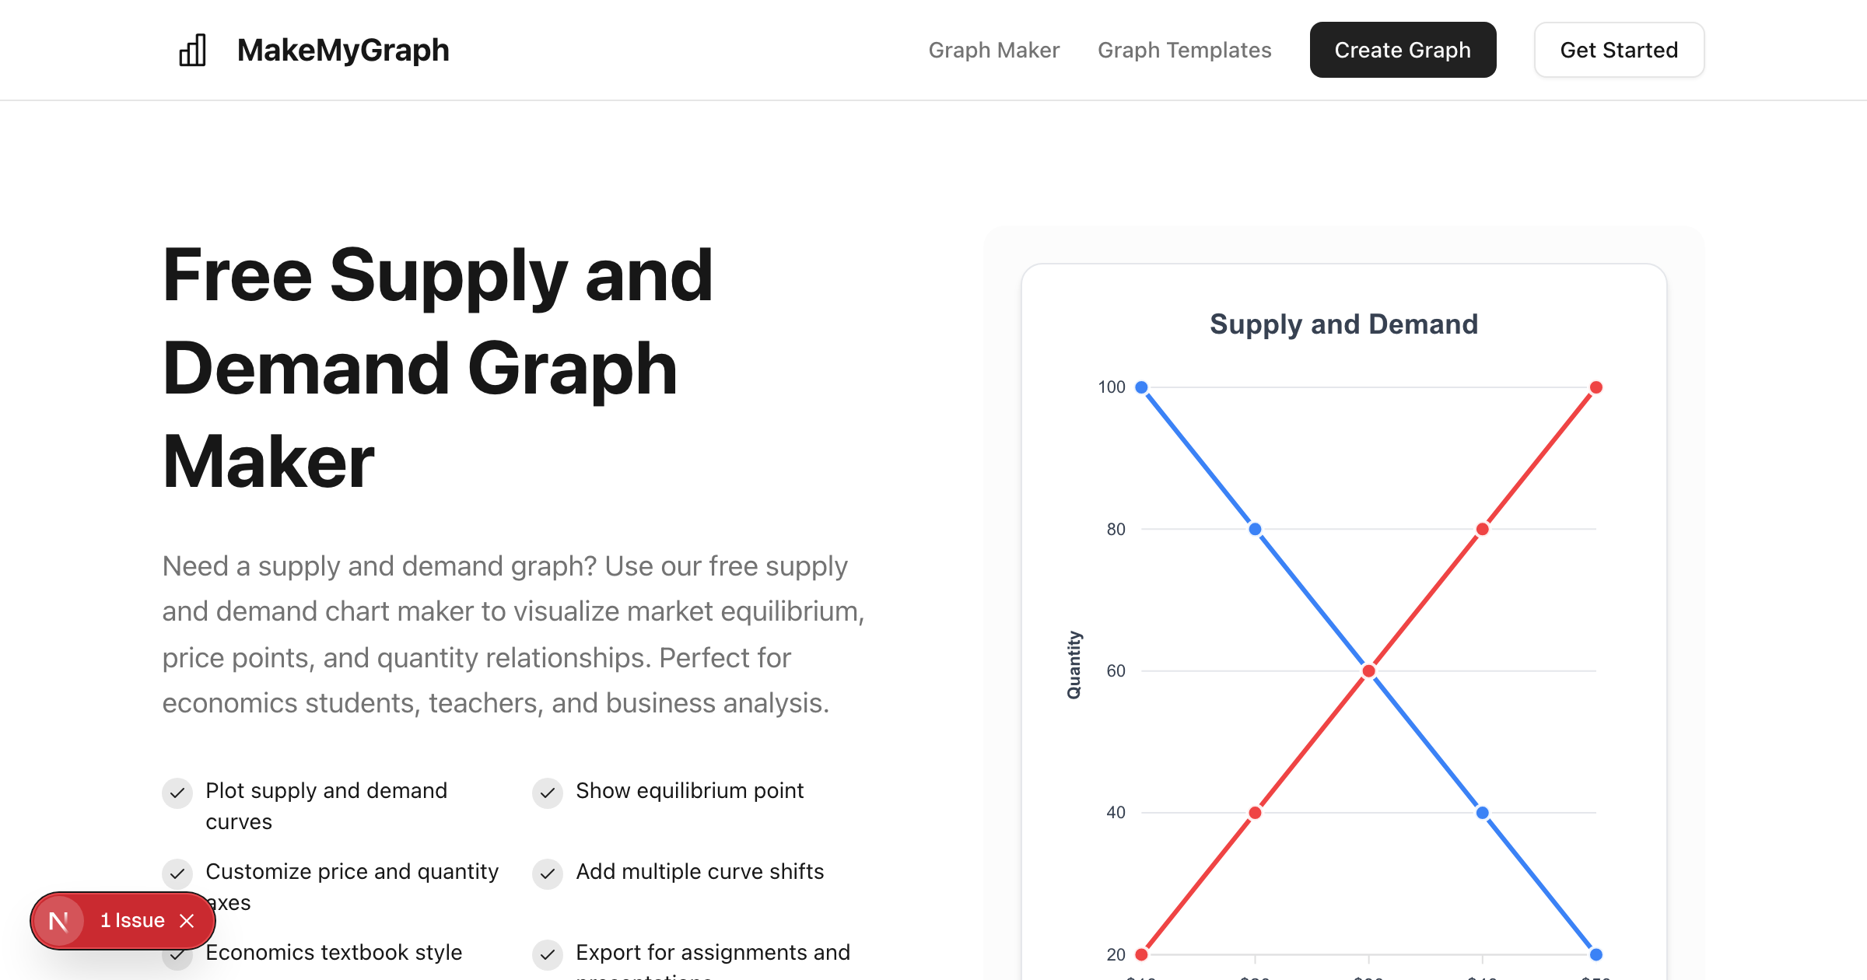
Task: Open the Next.js issue indicator badge
Action: point(59,920)
